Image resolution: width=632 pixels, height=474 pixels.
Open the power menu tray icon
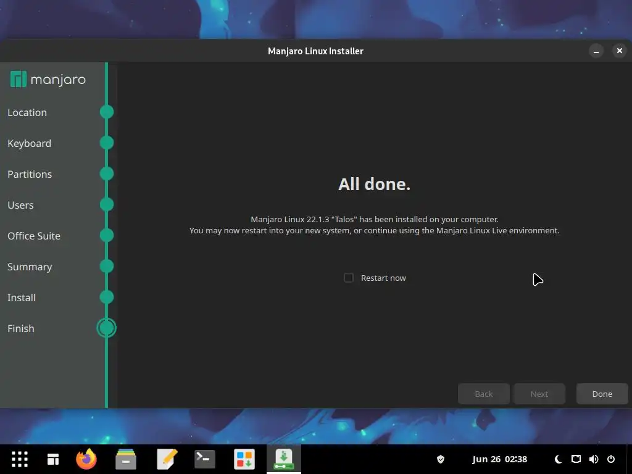(x=611, y=459)
